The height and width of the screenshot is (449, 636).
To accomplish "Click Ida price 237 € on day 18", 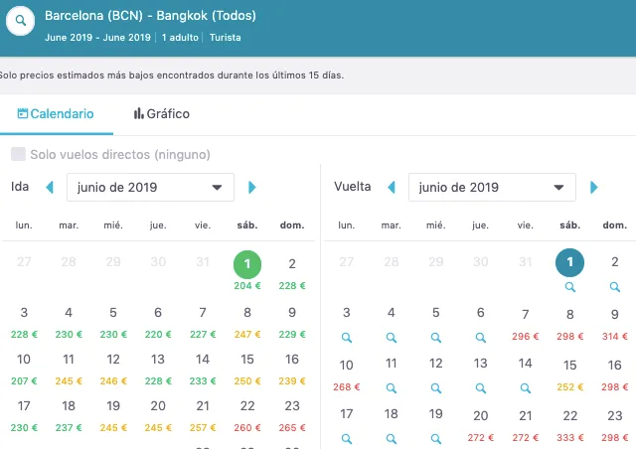I will [69, 428].
